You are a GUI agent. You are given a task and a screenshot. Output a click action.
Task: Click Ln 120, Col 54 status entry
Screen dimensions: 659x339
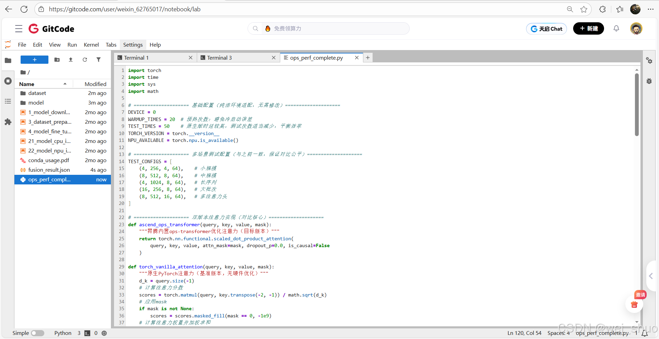click(524, 333)
